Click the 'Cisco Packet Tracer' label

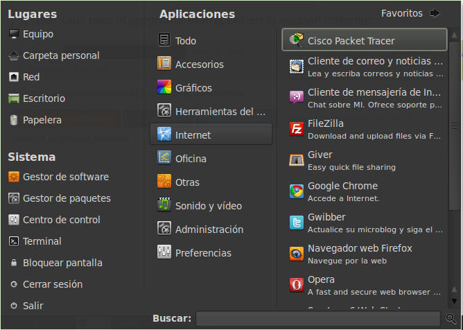point(351,41)
